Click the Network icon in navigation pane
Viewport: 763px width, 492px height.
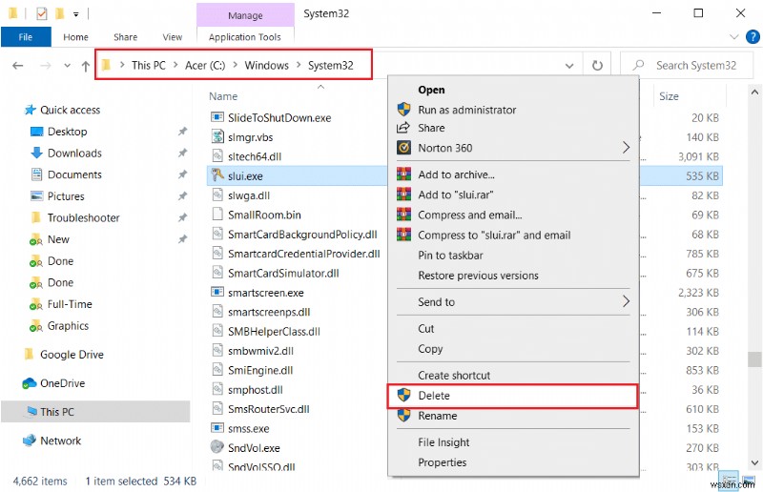(30, 441)
